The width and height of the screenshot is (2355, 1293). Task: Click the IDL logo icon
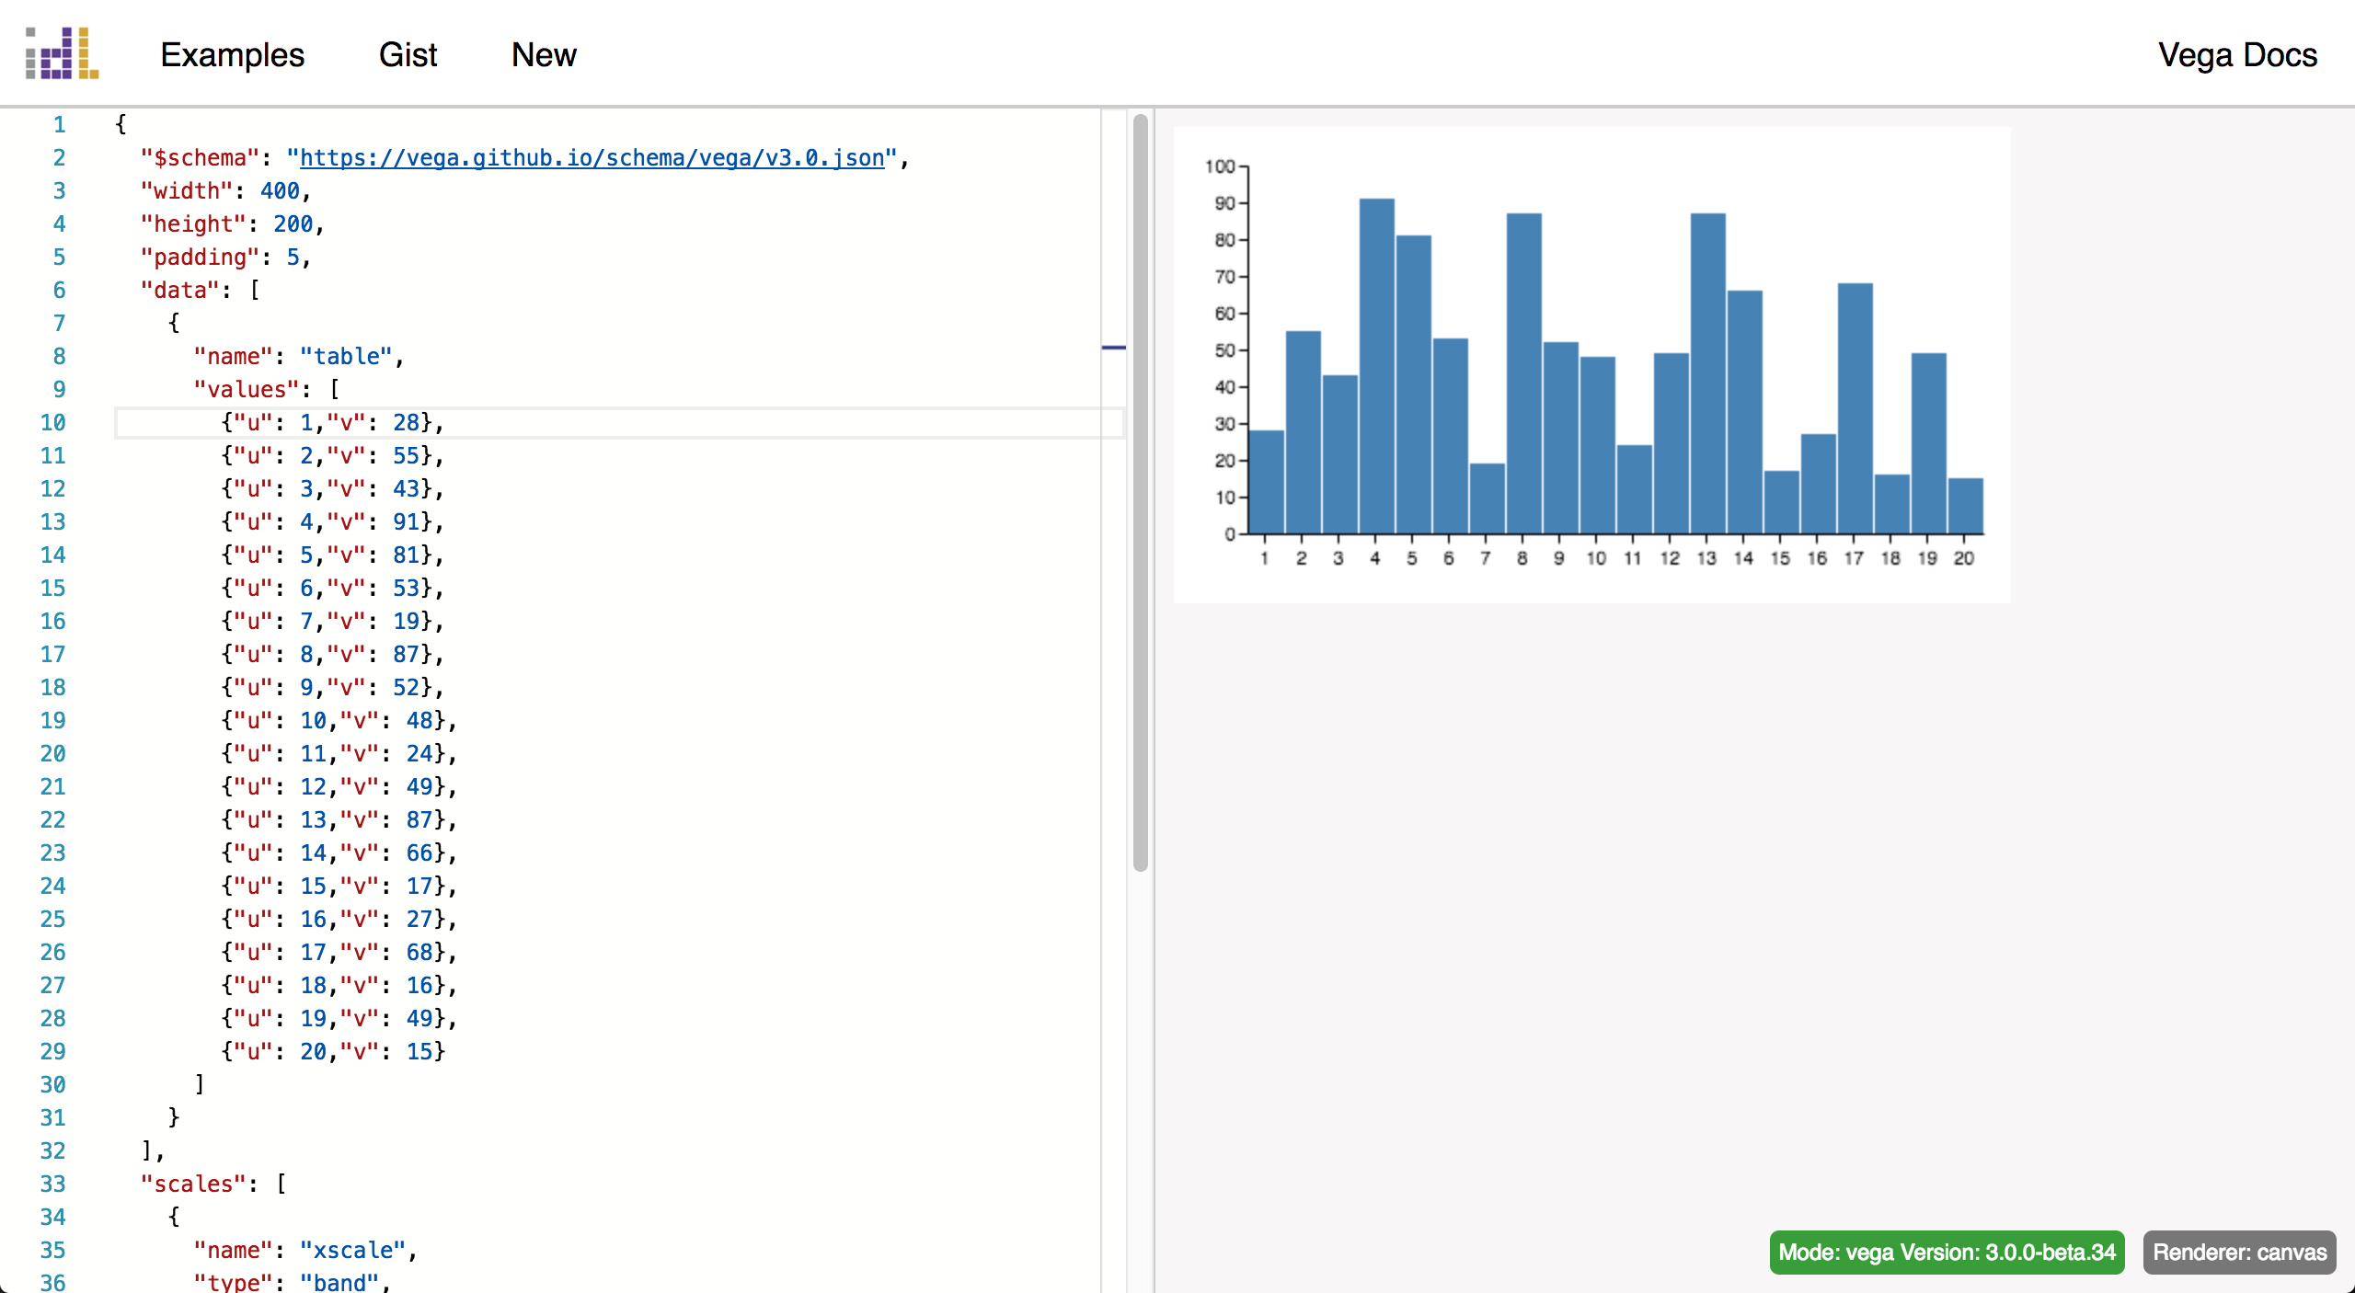click(x=61, y=55)
